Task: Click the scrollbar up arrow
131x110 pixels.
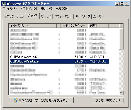Action: pos(121,26)
